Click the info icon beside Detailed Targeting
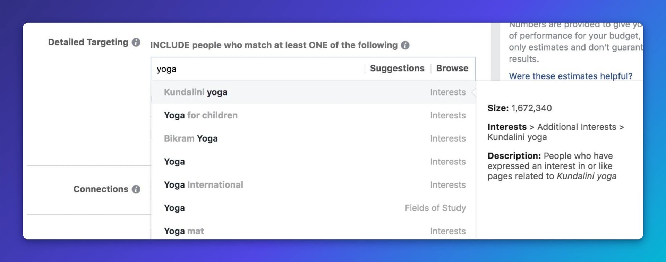The width and height of the screenshot is (666, 262). (136, 42)
